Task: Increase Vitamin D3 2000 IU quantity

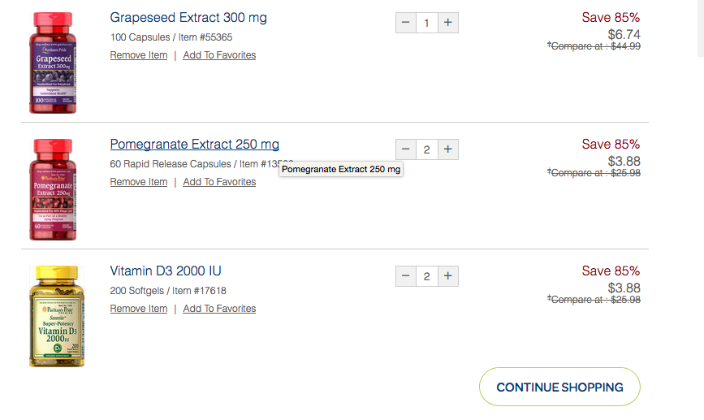Action: pyautogui.click(x=448, y=276)
